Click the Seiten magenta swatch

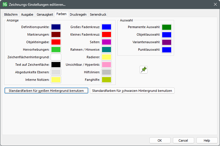(x=106, y=42)
